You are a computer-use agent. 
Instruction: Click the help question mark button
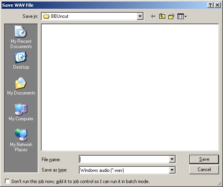coord(210,5)
